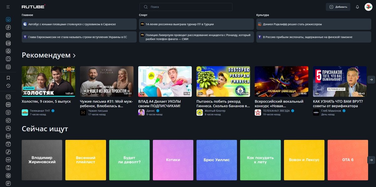
Task: Open the smiley face humor sidebar icon
Action: click(8, 112)
